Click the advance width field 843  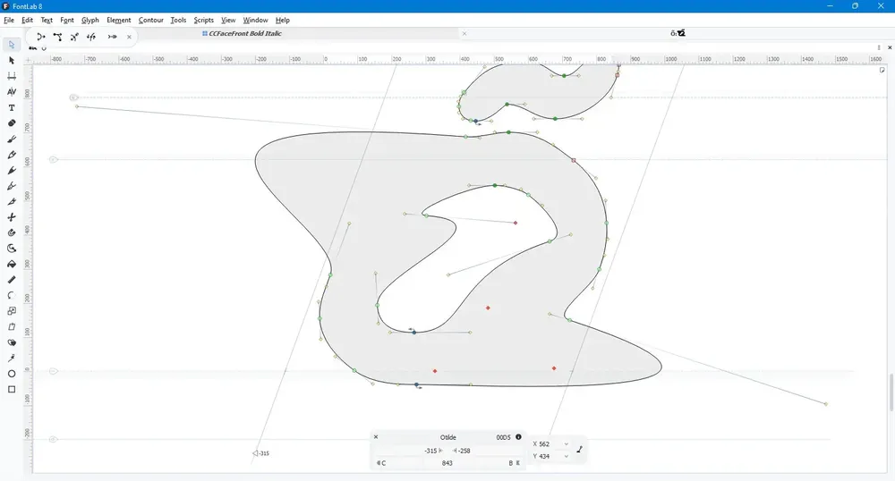[x=447, y=463]
